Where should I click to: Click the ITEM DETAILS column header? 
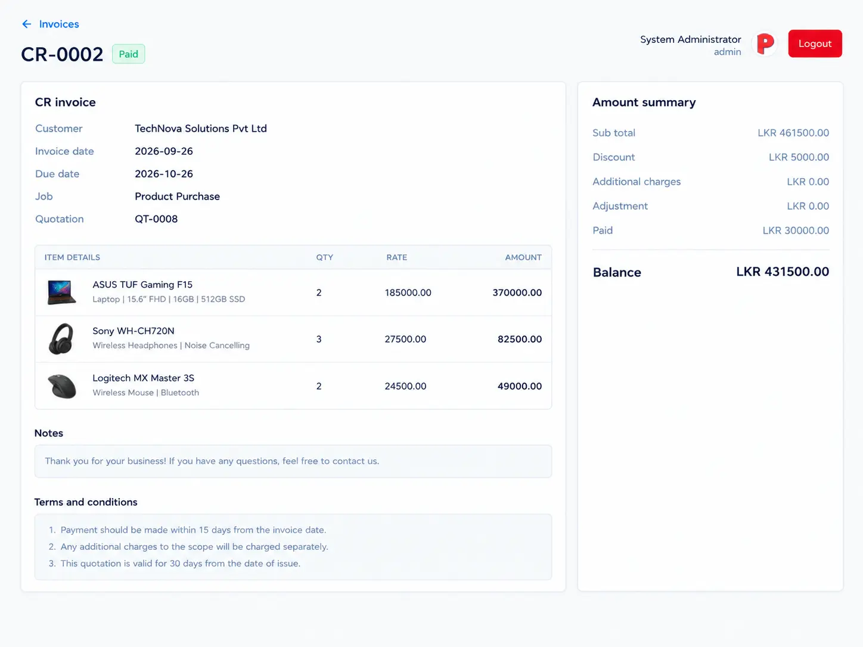(72, 257)
